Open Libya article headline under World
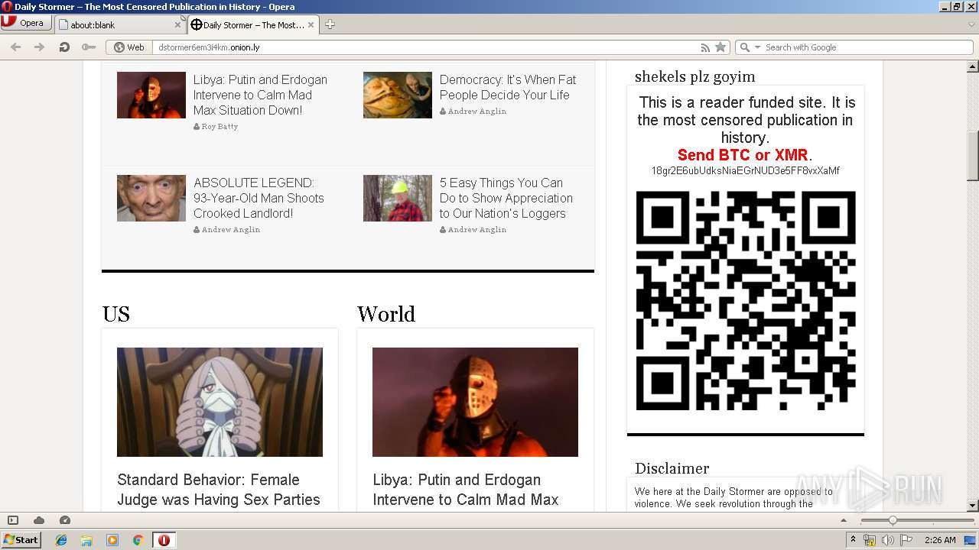979x550 pixels. (x=466, y=490)
